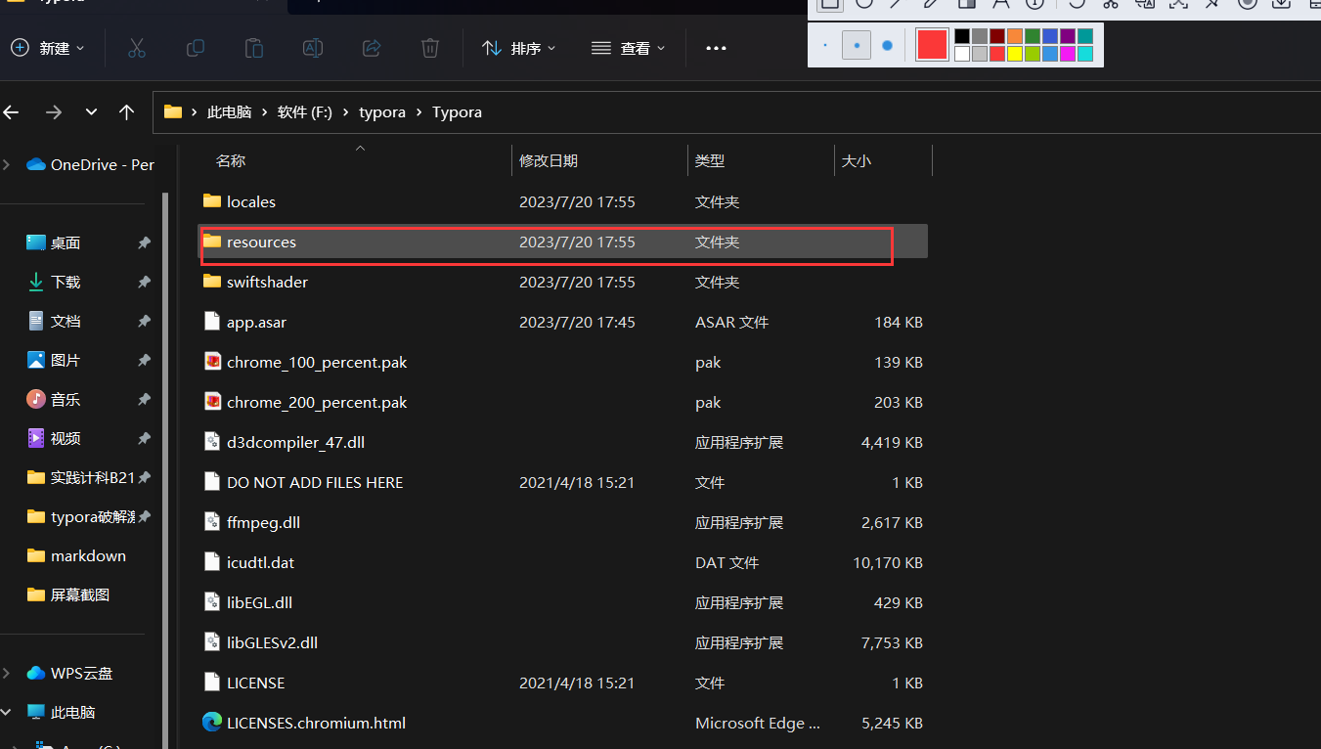Image resolution: width=1321 pixels, height=749 pixels.
Task: Go forward with the right arrow
Action: point(54,112)
